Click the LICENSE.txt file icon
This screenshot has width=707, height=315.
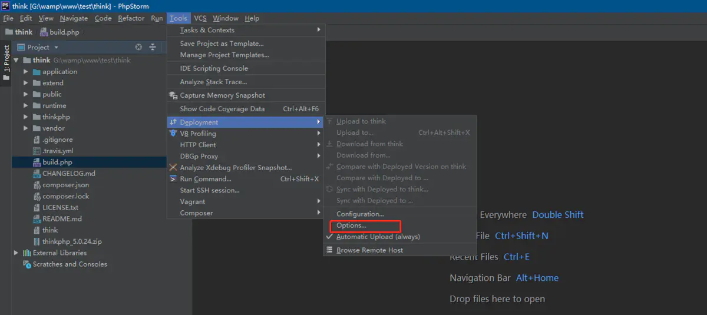(37, 207)
